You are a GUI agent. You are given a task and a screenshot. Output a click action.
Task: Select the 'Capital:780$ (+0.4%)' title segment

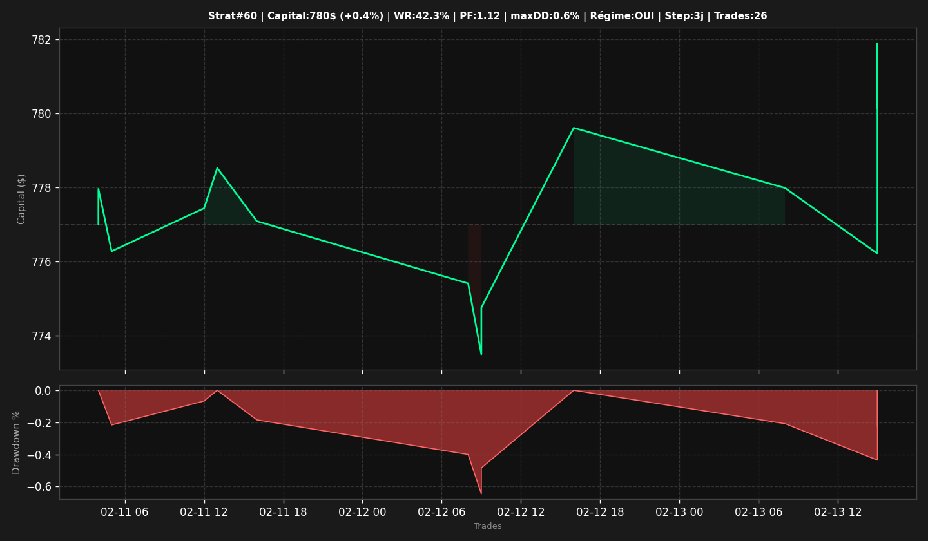coord(324,16)
